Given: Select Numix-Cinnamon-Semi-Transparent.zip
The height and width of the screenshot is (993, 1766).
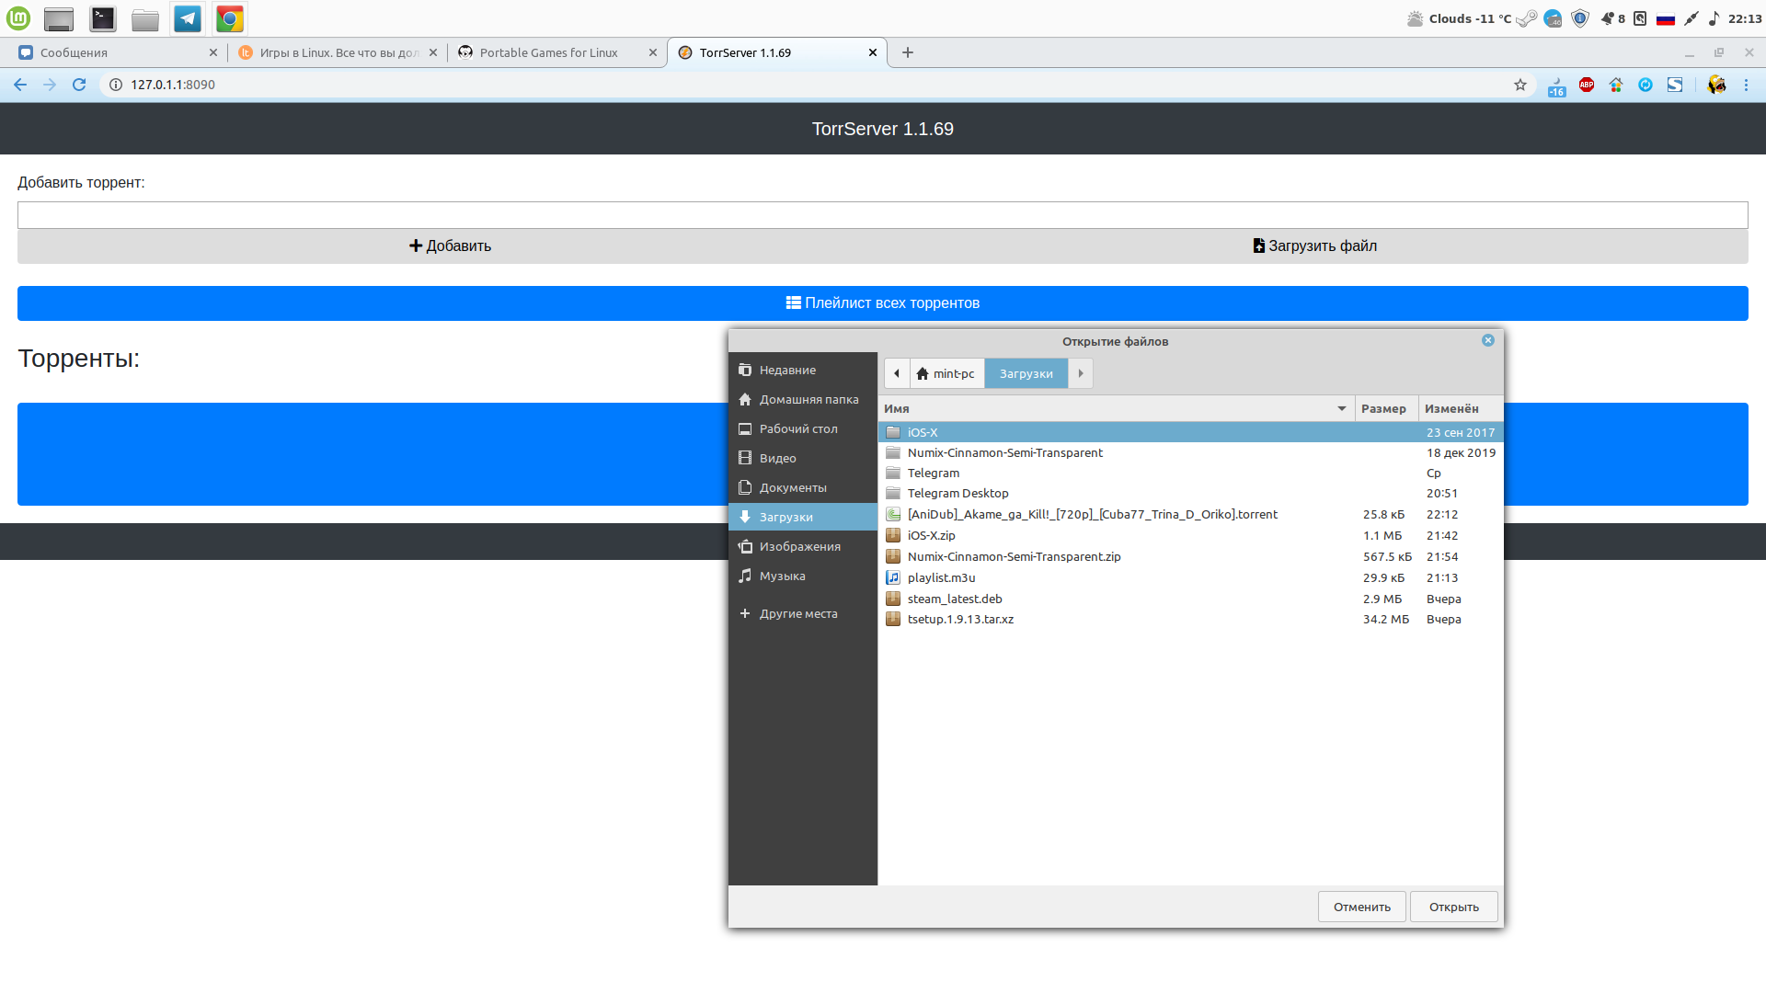Looking at the screenshot, I should click(x=1190, y=556).
